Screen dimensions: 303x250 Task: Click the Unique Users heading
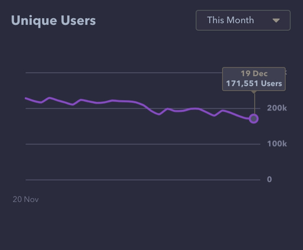coord(53,20)
